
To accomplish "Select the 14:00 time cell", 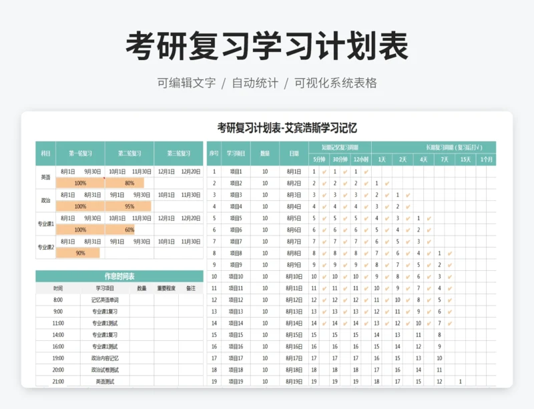I will point(58,335).
